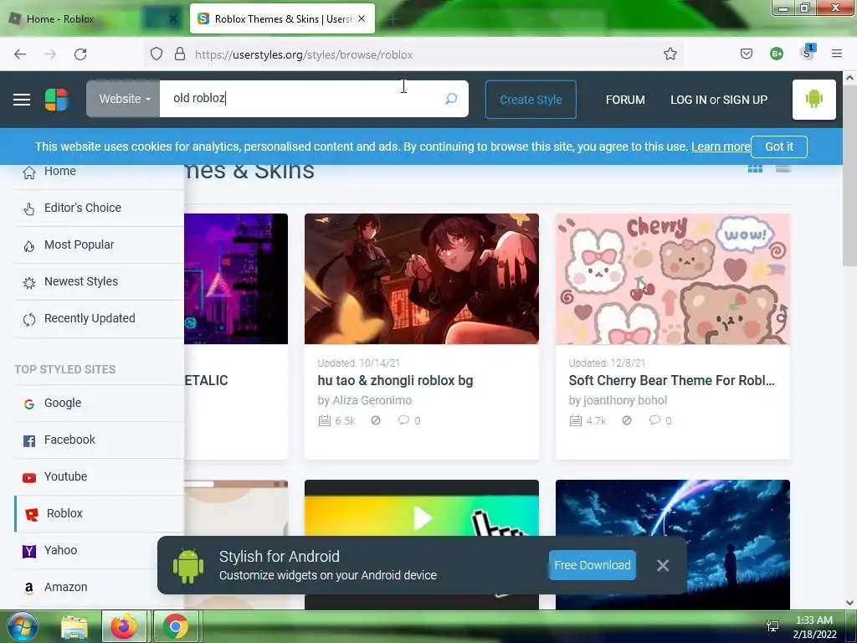Click comments icon on hu tao card
This screenshot has height=643, width=857.
coord(403,420)
